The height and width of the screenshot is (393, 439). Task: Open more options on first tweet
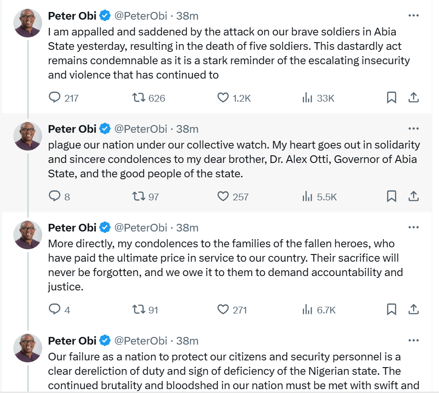point(414,16)
